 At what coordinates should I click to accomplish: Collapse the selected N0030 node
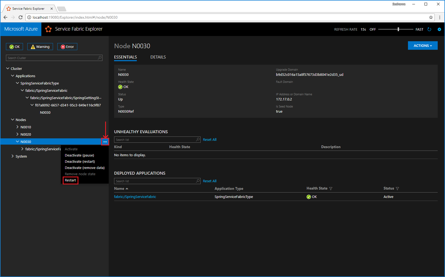18,142
